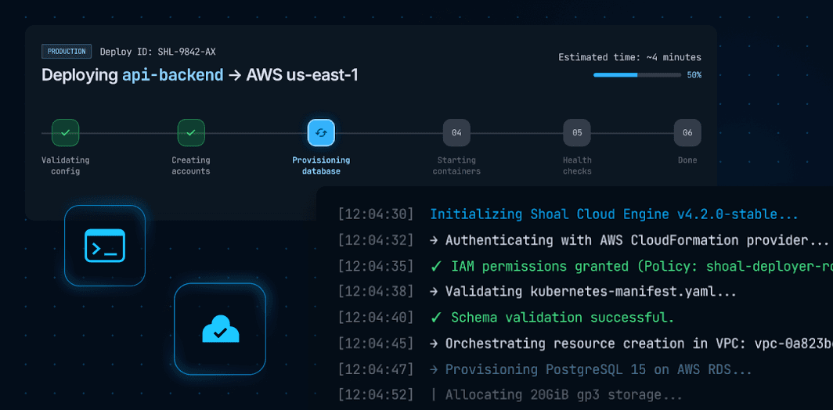
Task: Click log line Orchestrating resource creation in VPC
Action: click(x=631, y=343)
